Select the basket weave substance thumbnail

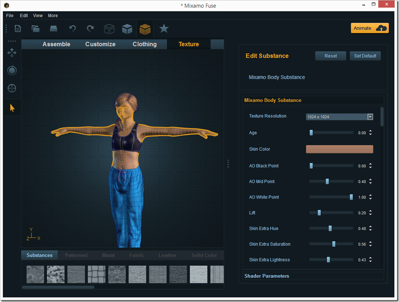click(97, 274)
